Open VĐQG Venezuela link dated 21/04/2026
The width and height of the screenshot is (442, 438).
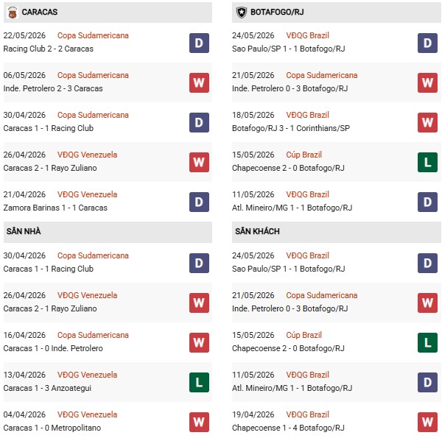87,194
